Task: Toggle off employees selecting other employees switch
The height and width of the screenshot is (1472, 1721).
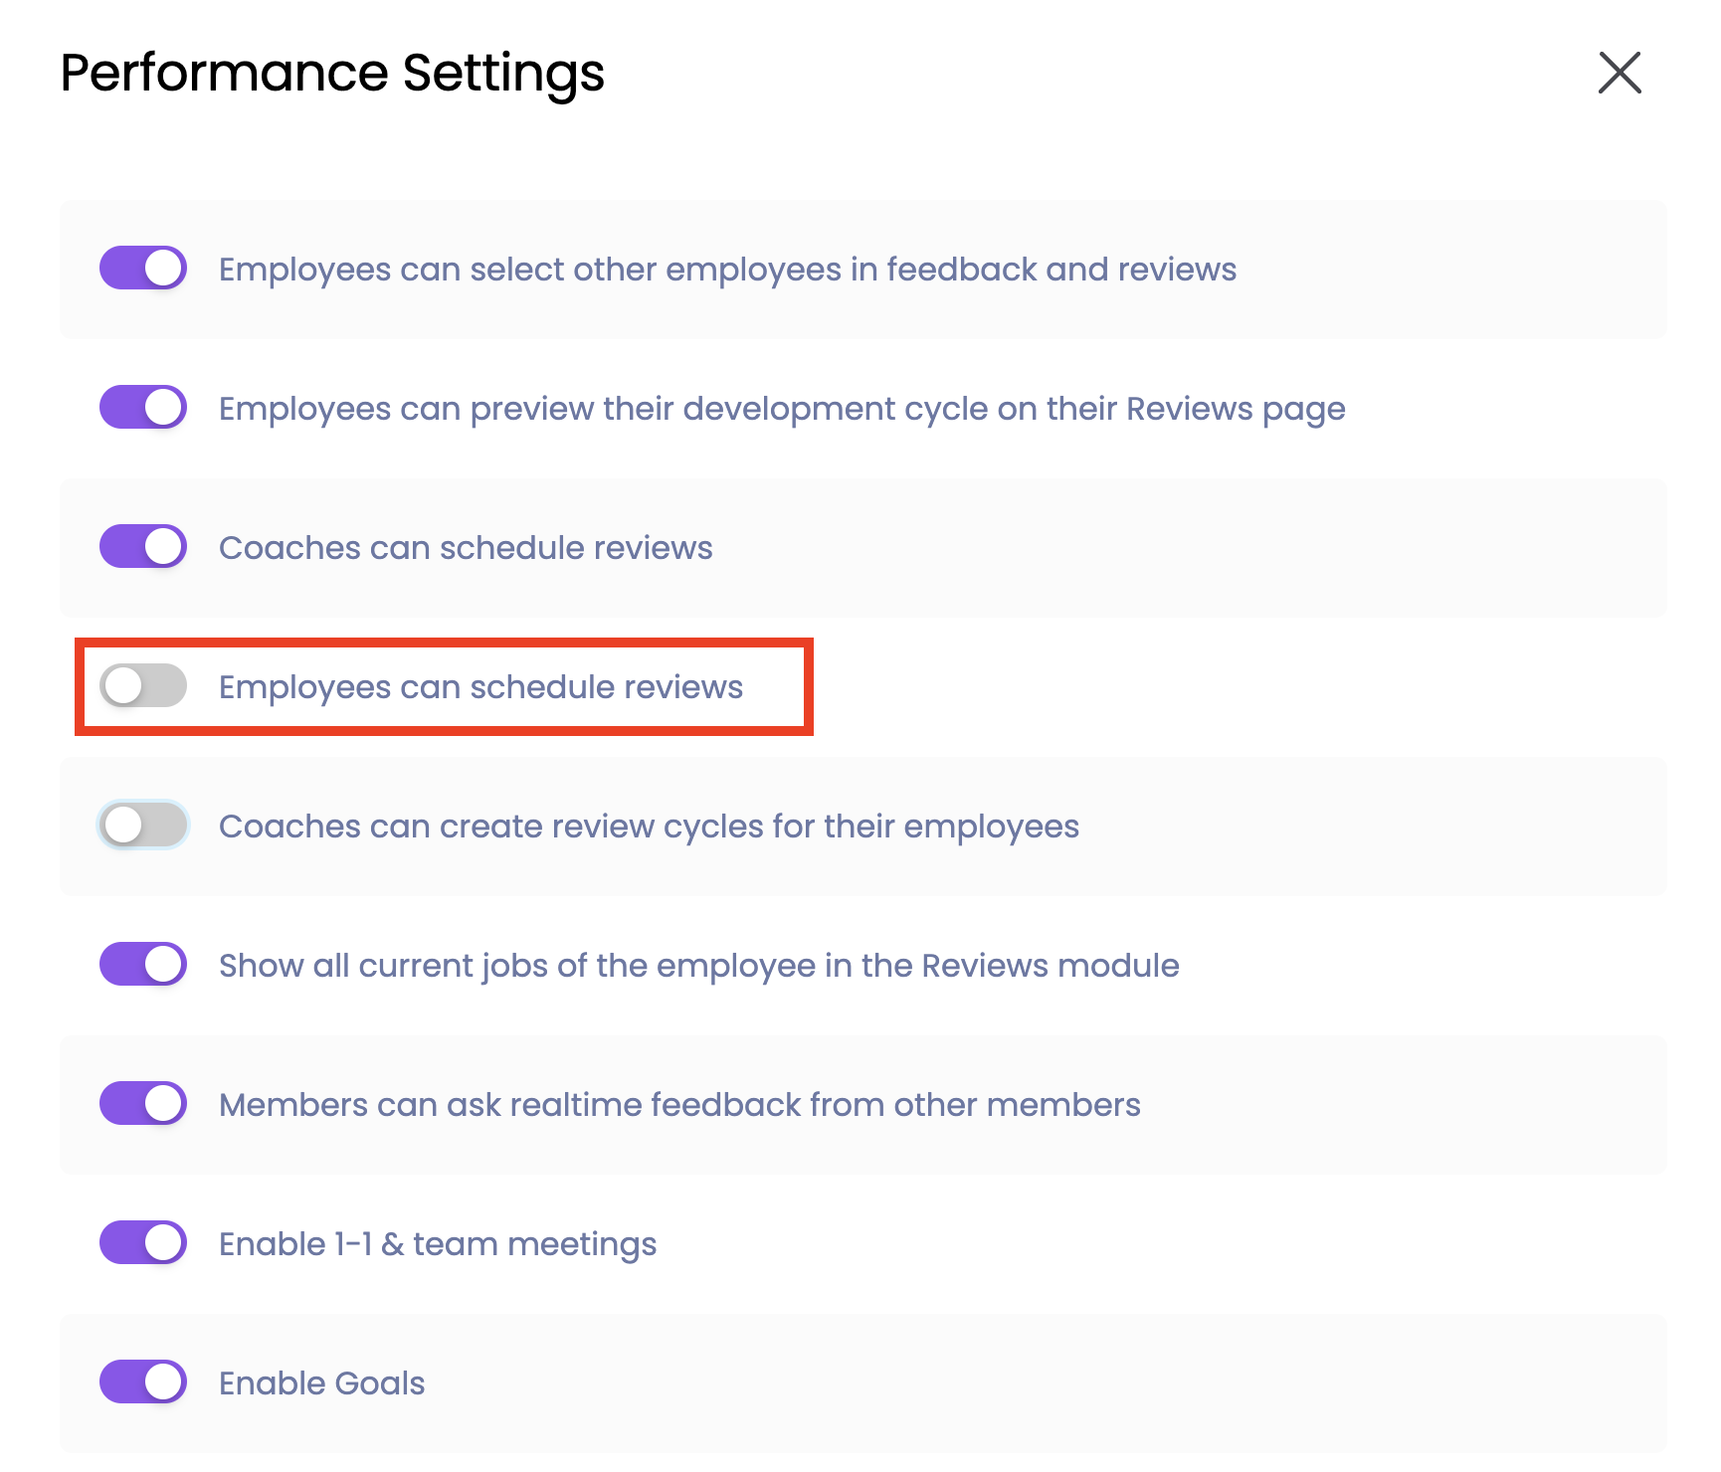Action: point(143,269)
